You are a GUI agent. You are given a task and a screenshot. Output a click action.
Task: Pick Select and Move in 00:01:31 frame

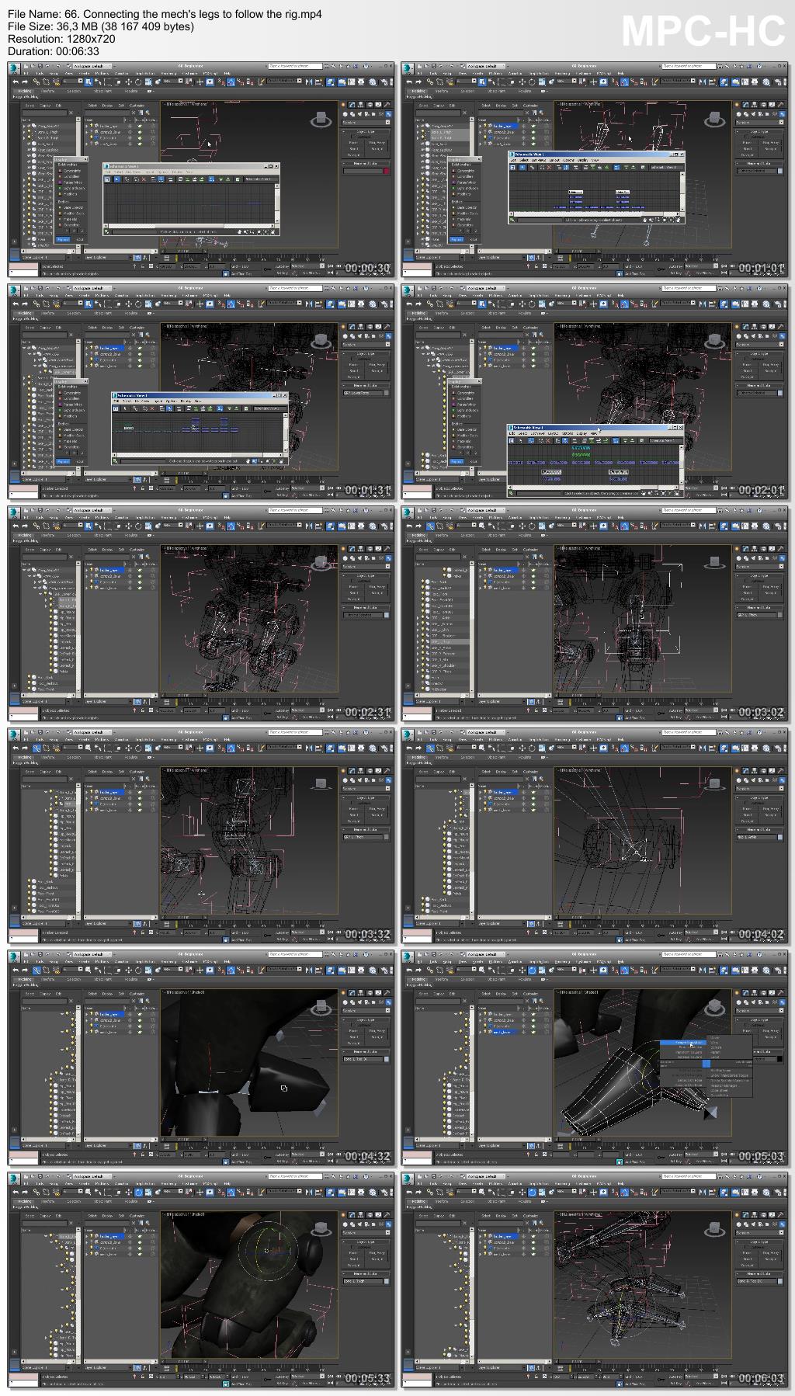[x=129, y=303]
